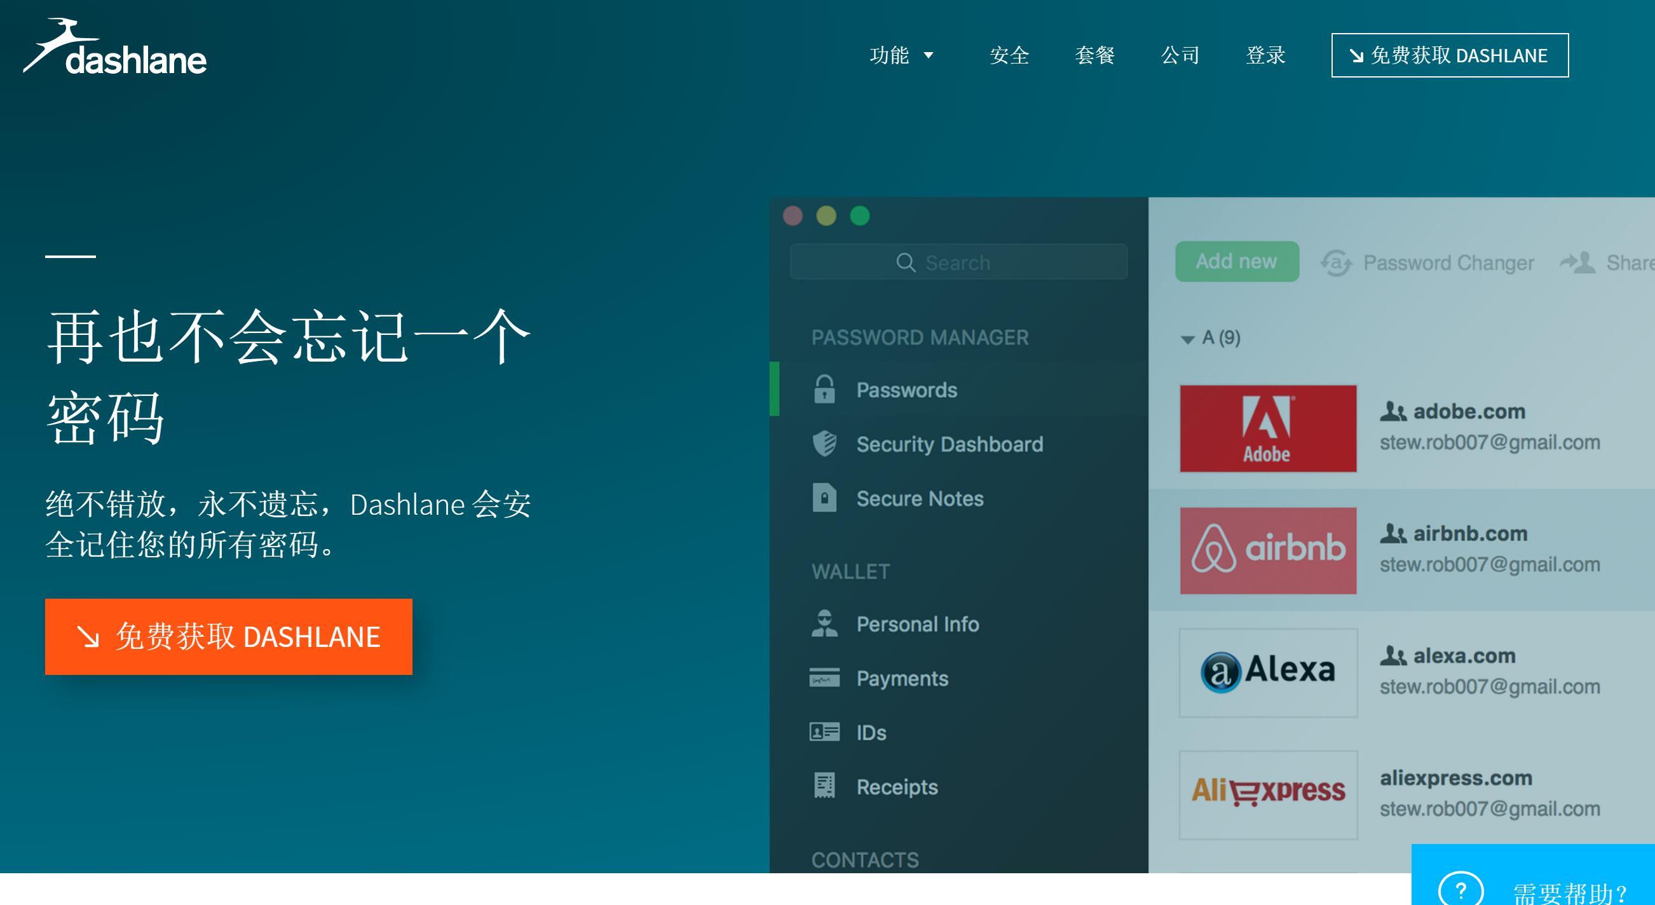Image resolution: width=1655 pixels, height=905 pixels.
Task: Click the shared icon next to airbnb.com
Action: (1393, 533)
